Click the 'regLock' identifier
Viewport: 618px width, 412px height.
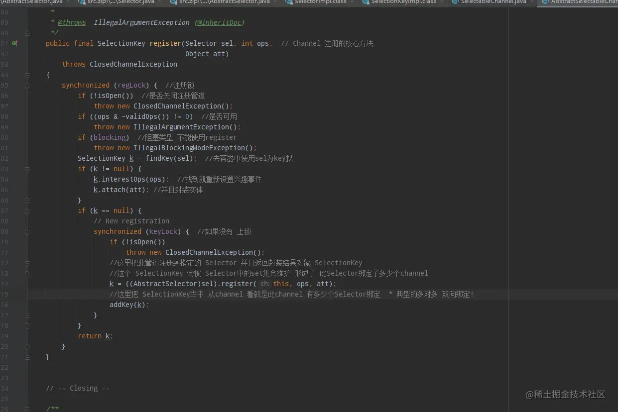pos(131,85)
